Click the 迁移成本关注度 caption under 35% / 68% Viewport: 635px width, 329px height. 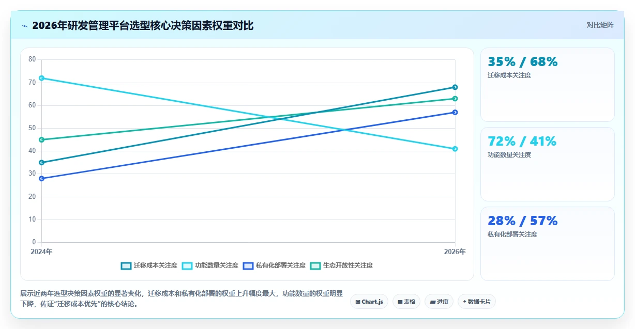509,75
